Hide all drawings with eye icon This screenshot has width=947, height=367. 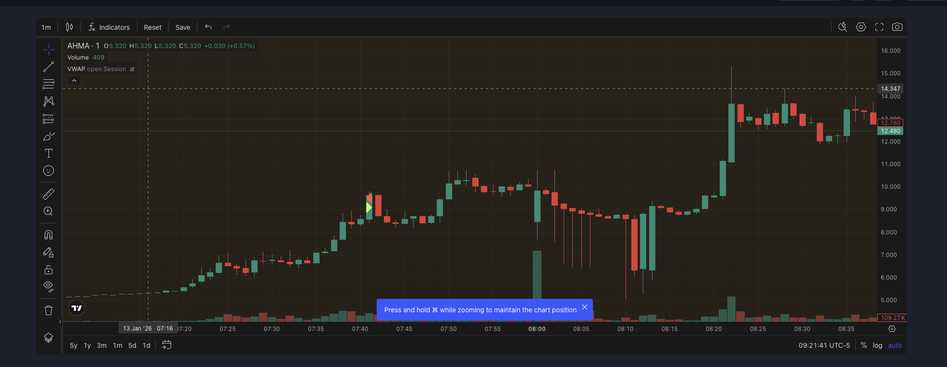point(49,287)
